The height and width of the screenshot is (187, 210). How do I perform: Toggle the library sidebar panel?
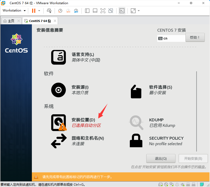87,11
